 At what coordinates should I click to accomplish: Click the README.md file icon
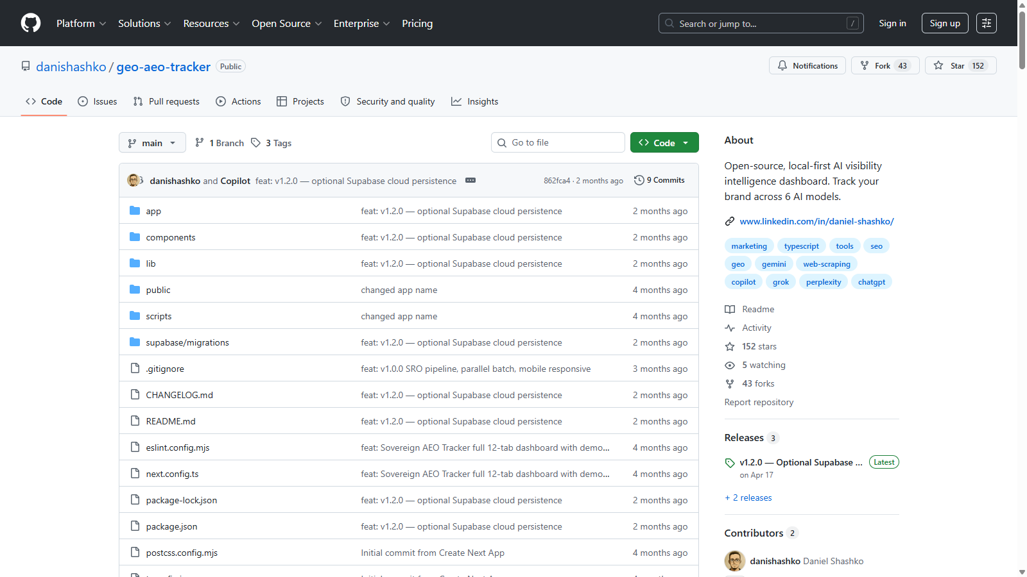coord(135,421)
